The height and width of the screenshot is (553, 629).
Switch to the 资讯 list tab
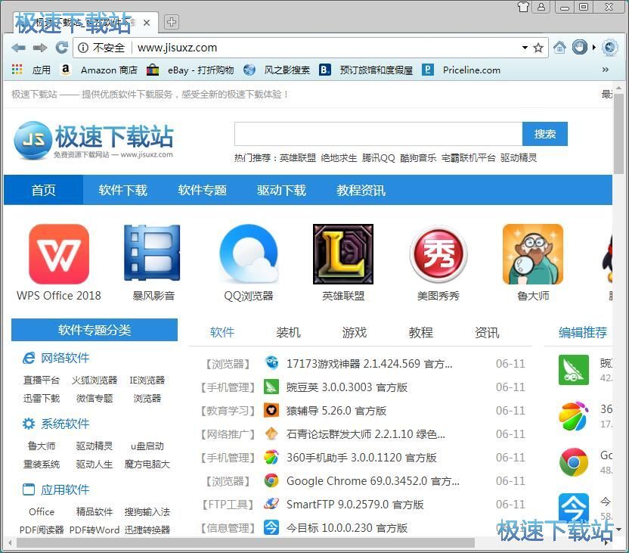coord(487,332)
